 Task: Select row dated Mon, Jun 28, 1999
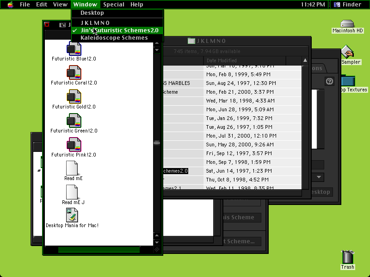pos(232,109)
